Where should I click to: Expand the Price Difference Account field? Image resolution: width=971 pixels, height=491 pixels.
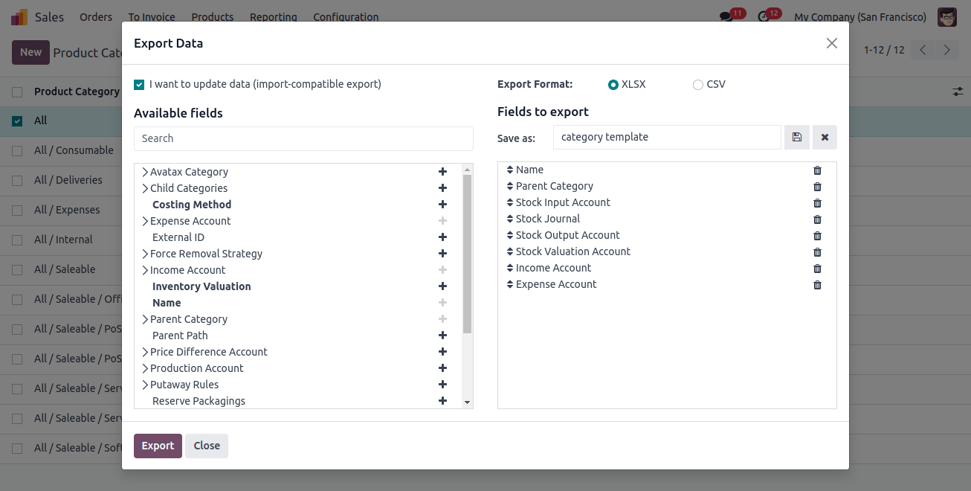[144, 352]
